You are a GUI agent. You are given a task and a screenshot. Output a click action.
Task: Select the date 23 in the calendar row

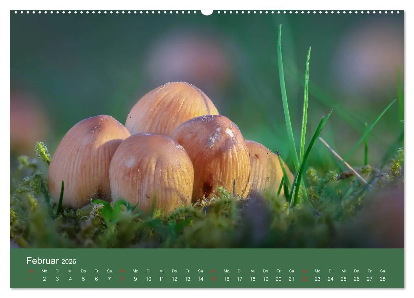pyautogui.click(x=317, y=279)
